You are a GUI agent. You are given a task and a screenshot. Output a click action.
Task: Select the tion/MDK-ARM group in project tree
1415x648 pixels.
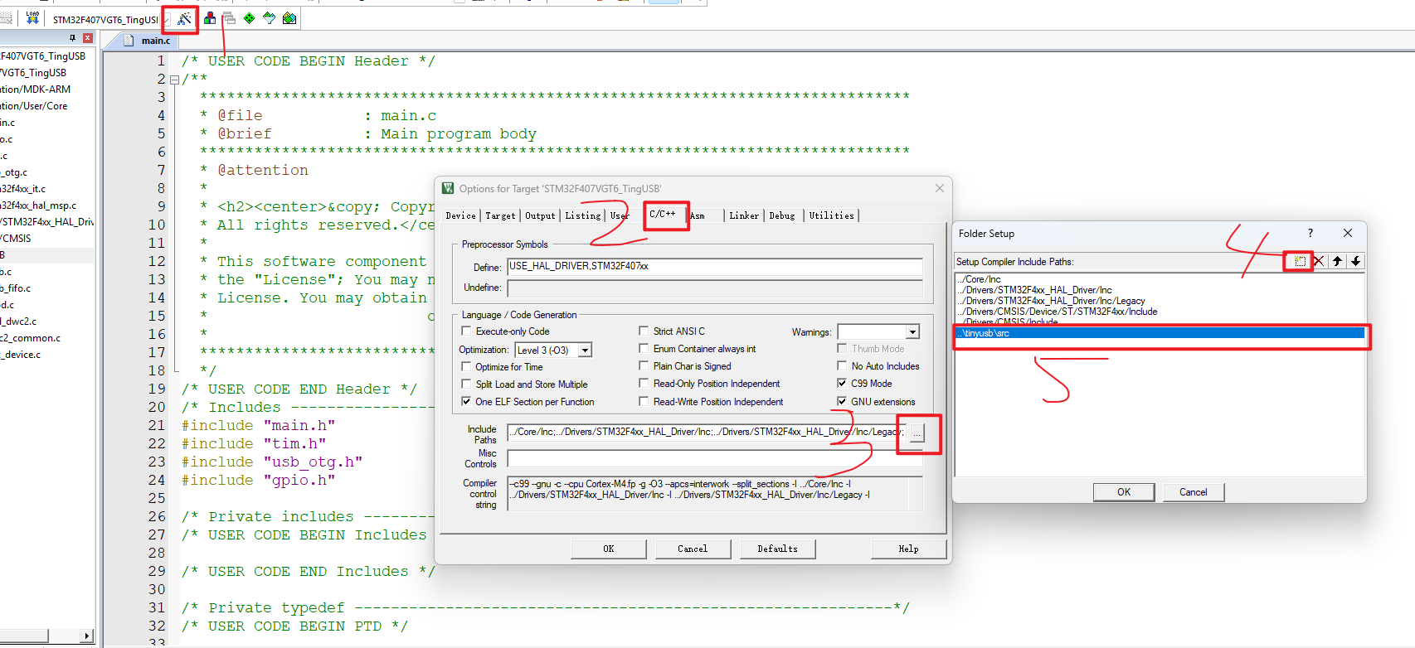(x=36, y=89)
